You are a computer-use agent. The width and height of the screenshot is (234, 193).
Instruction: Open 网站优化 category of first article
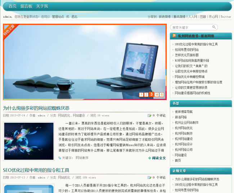(64, 115)
